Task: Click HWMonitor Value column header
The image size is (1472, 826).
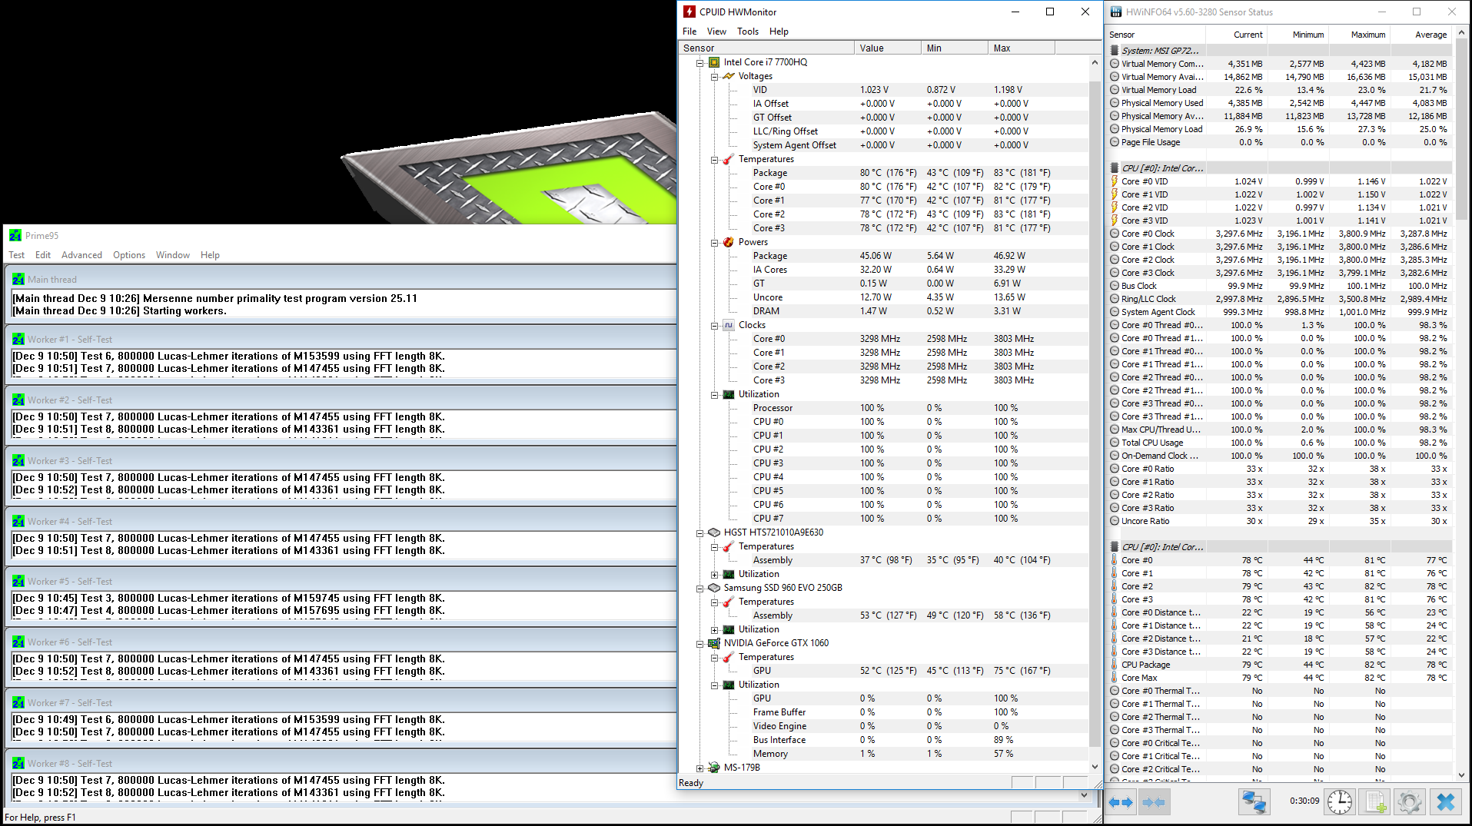Action: 888,48
